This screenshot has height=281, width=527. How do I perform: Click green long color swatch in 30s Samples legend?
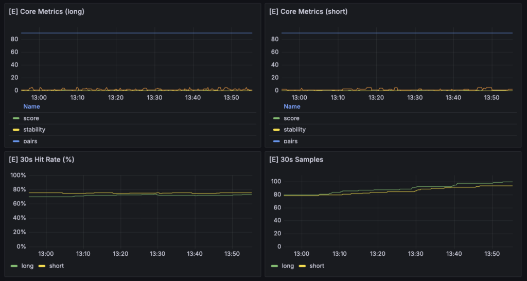click(x=275, y=266)
